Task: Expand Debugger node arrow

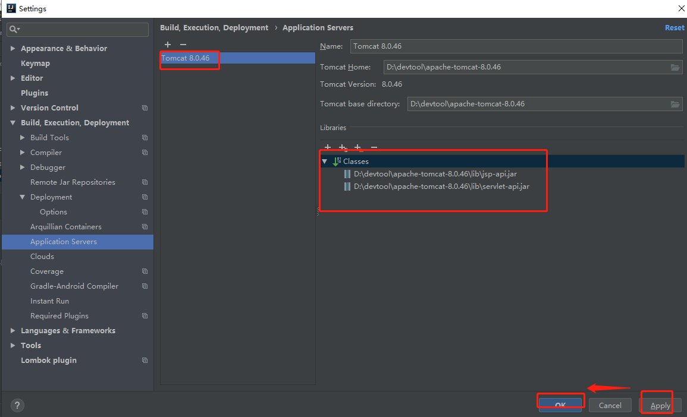Action: tap(23, 168)
